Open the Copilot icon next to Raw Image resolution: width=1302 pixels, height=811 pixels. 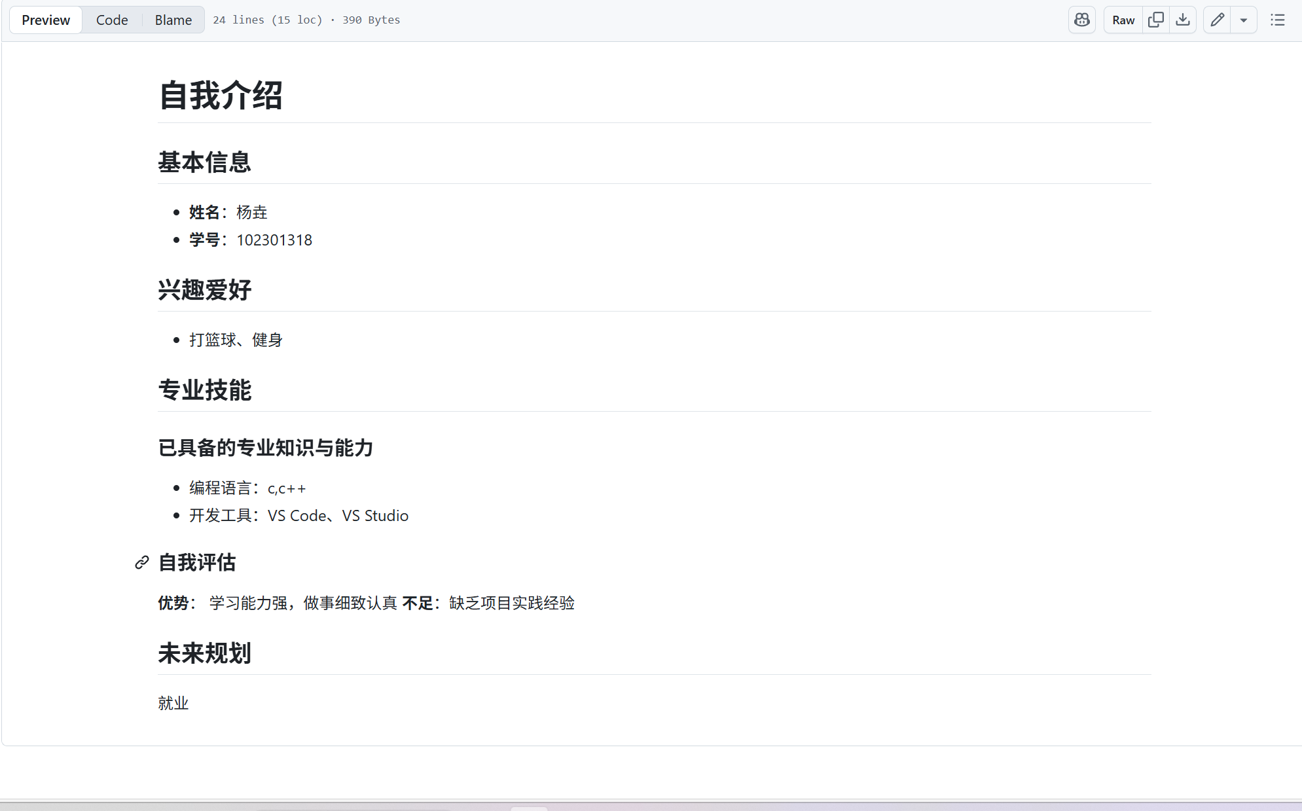tap(1081, 20)
